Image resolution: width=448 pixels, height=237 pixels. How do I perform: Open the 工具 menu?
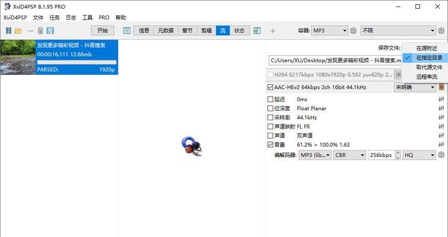point(87,17)
